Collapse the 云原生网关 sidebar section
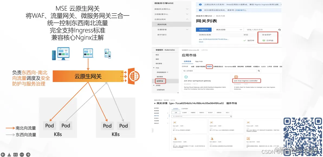This screenshot has height=157, width=323. [x=187, y=19]
